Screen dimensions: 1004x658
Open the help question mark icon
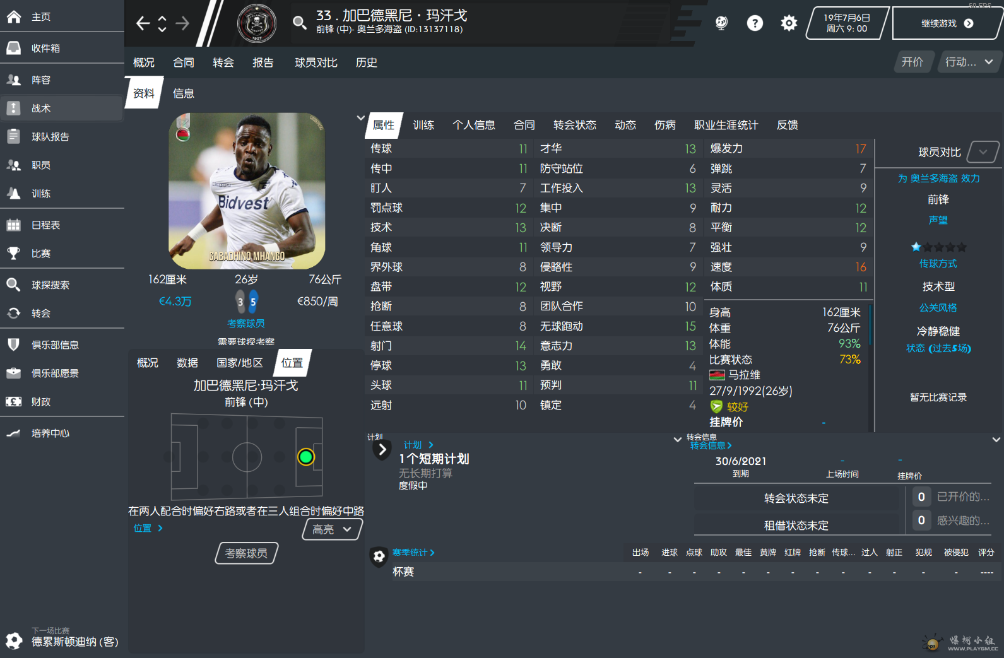point(755,23)
